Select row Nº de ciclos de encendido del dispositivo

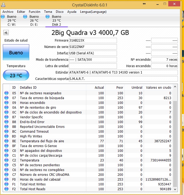point(88,112)
